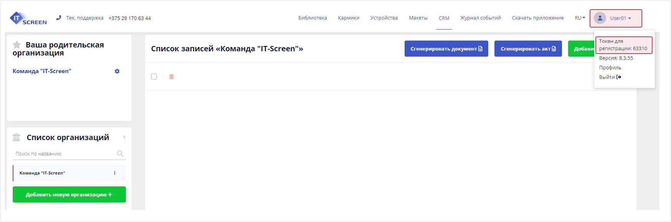Open three-dot menu for Команда "IT-Screen"
The image size is (671, 222).
pos(114,173)
